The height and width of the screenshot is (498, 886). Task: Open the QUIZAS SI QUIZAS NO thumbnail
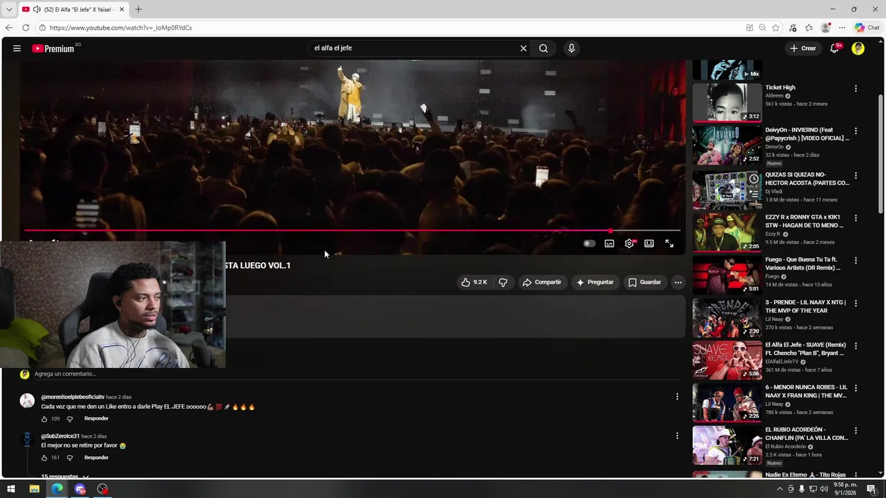pos(727,189)
